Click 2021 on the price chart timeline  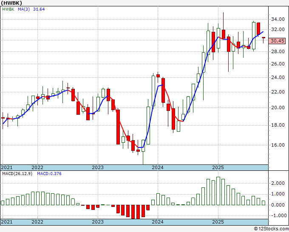pos(7,167)
